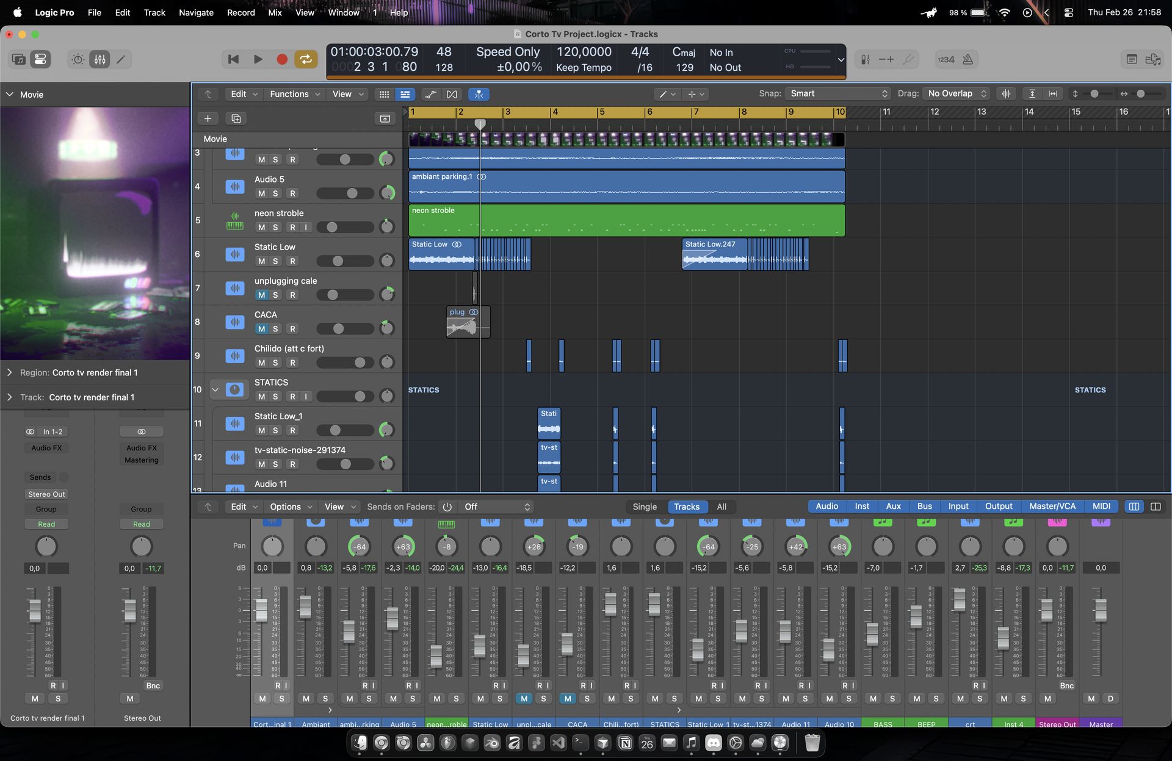Switch mixer view to All tab
1172x761 pixels.
pyautogui.click(x=722, y=507)
